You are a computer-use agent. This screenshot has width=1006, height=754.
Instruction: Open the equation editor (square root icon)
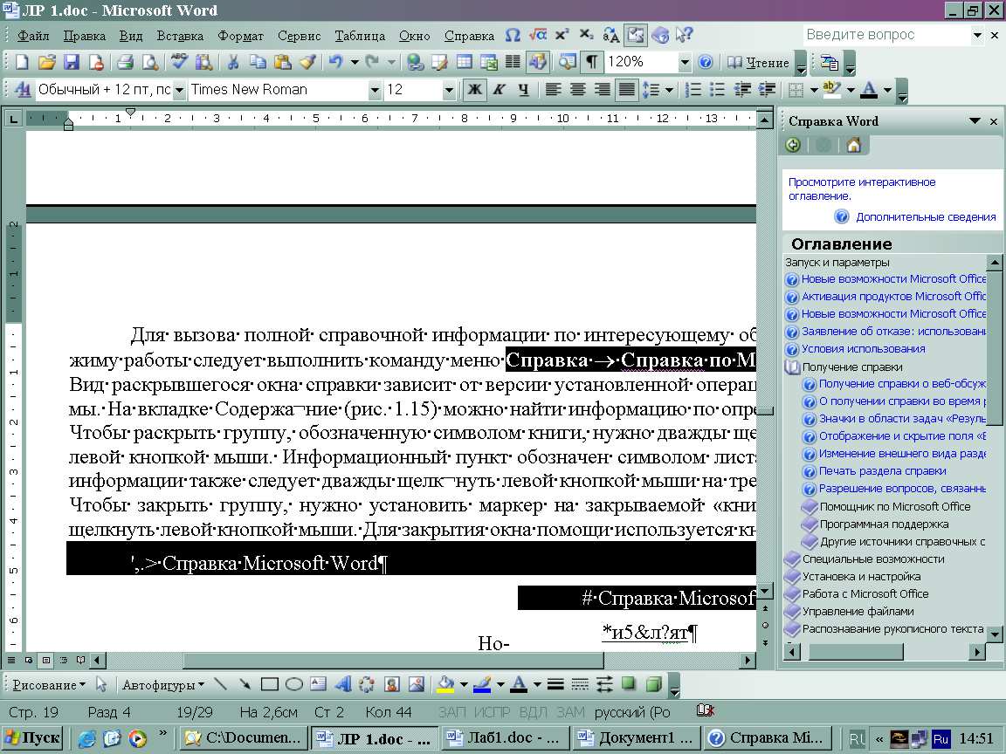point(538,35)
